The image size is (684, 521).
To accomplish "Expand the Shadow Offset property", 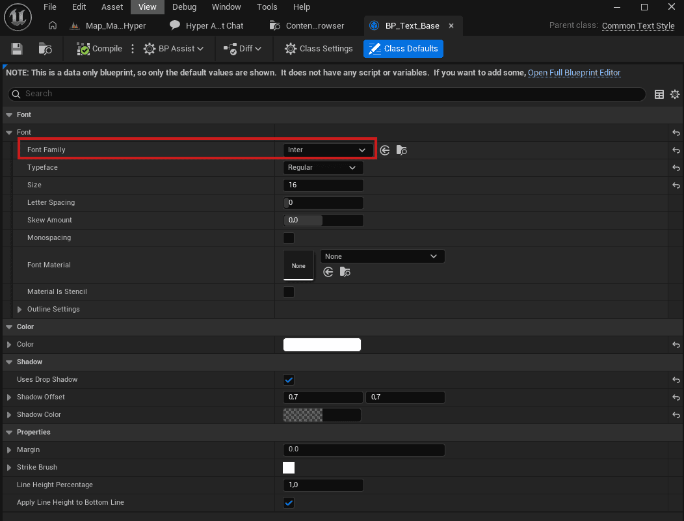I will (x=9, y=397).
